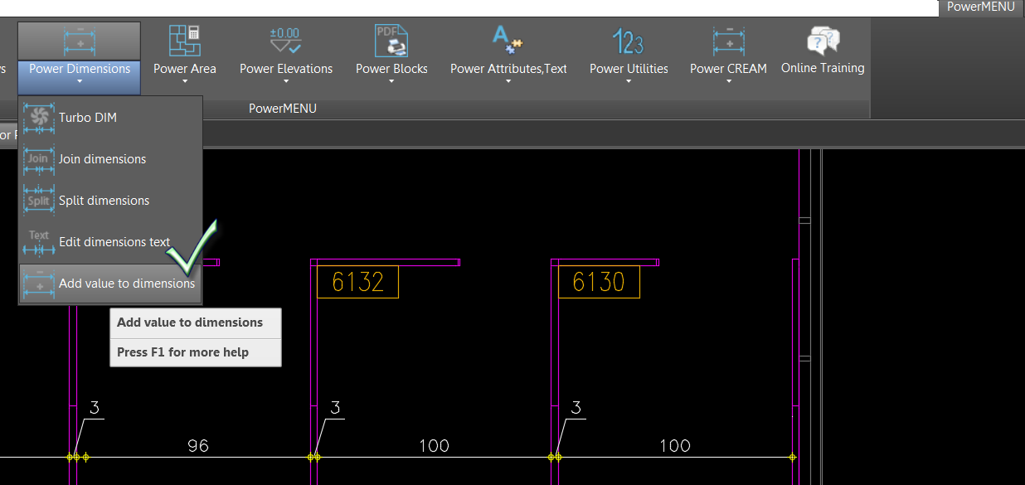This screenshot has height=485, width=1025.
Task: Click the Power Attributes,Text icon
Action: coord(508,41)
